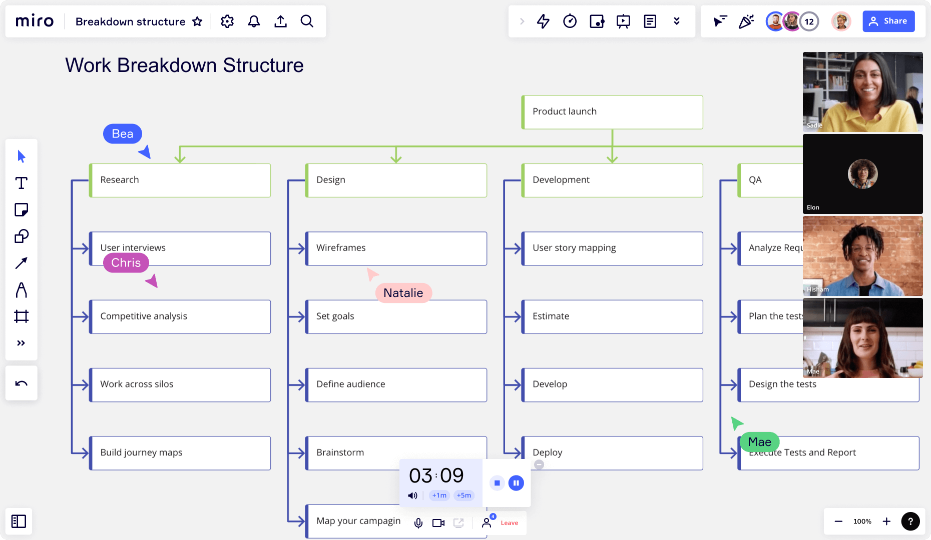Pick the Connection line tool
The width and height of the screenshot is (931, 540).
21,263
